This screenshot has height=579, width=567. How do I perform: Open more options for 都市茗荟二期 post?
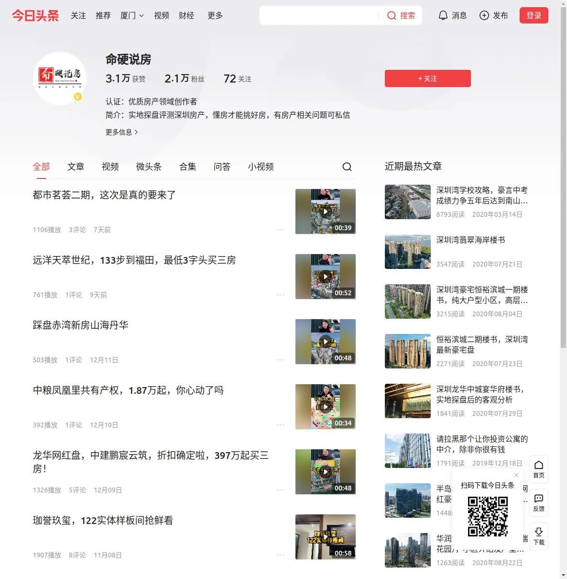[x=281, y=230]
